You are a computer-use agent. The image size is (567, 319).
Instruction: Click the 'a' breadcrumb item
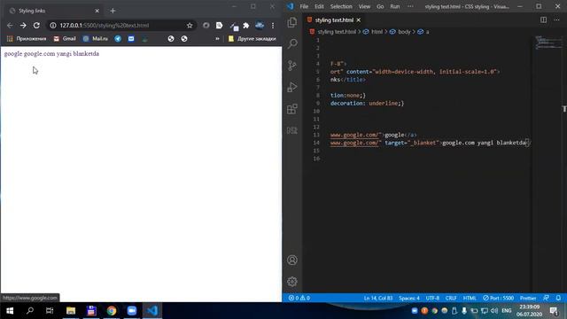click(x=427, y=32)
